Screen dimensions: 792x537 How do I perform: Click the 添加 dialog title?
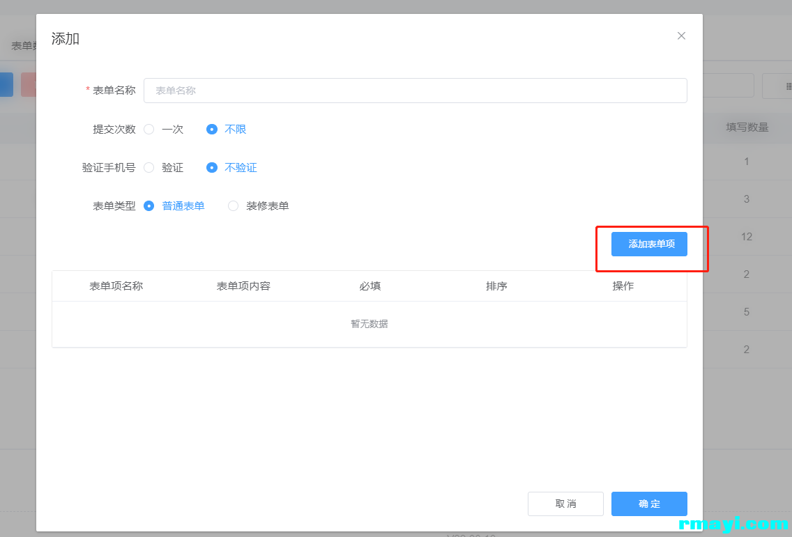65,39
